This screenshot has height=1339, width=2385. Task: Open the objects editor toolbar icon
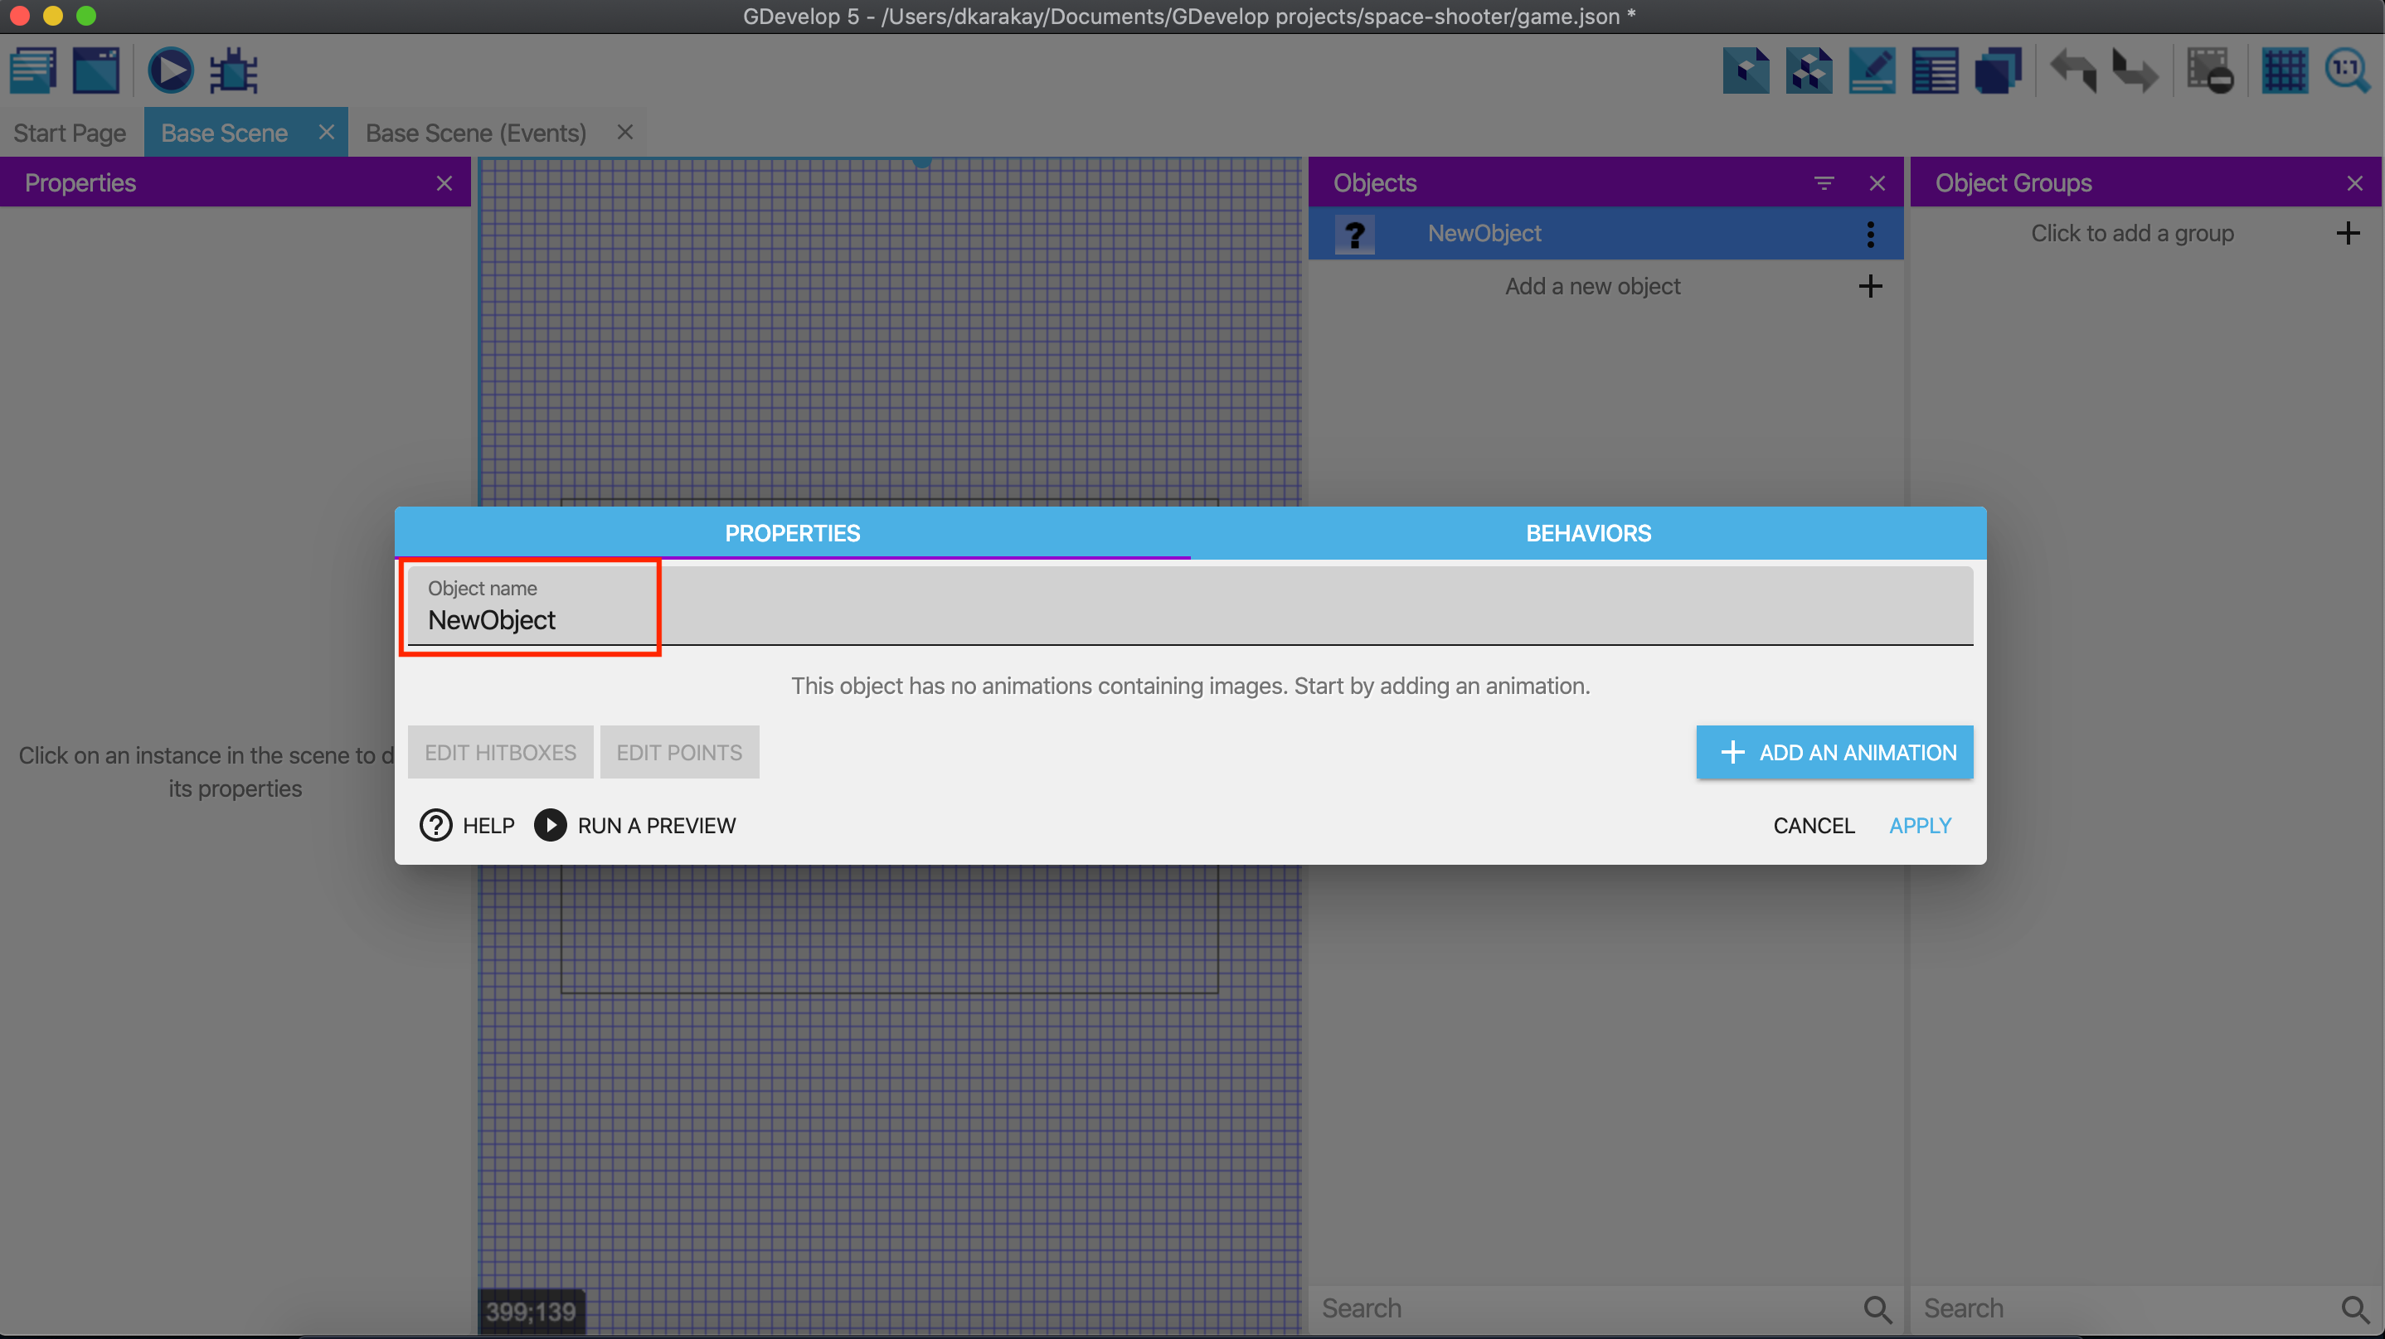point(1746,70)
